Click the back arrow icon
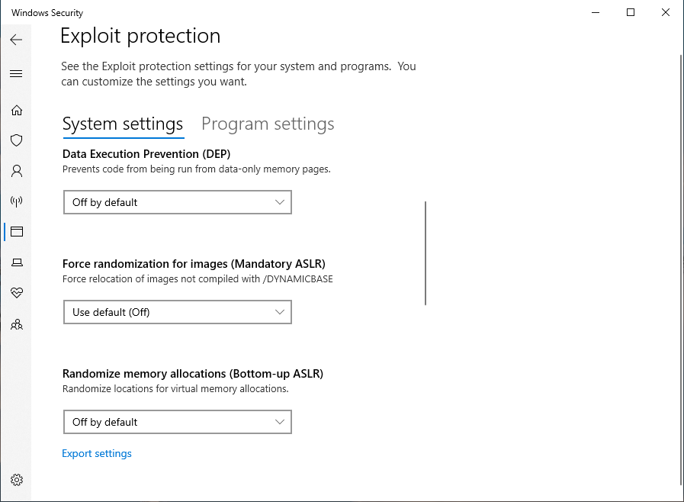Screen dimensions: 684x502 (16, 40)
